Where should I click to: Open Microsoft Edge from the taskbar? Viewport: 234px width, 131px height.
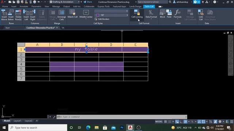(88, 128)
